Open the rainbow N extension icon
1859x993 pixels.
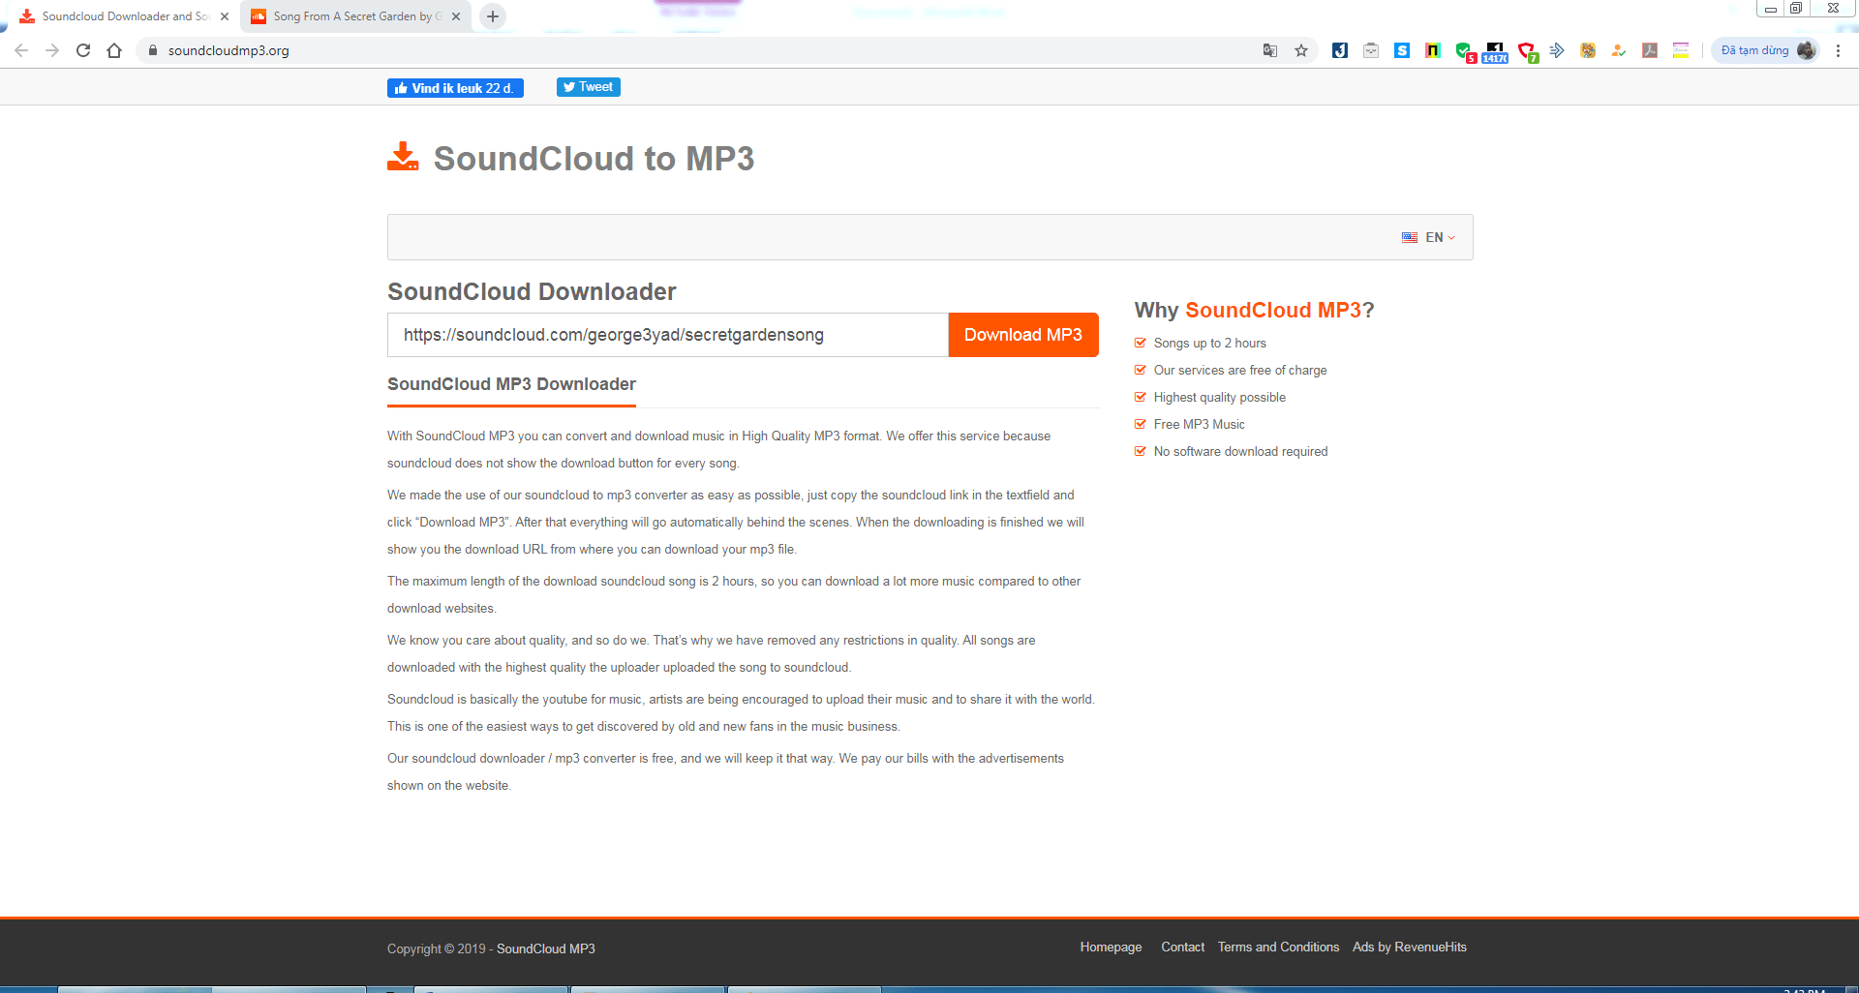(1433, 50)
